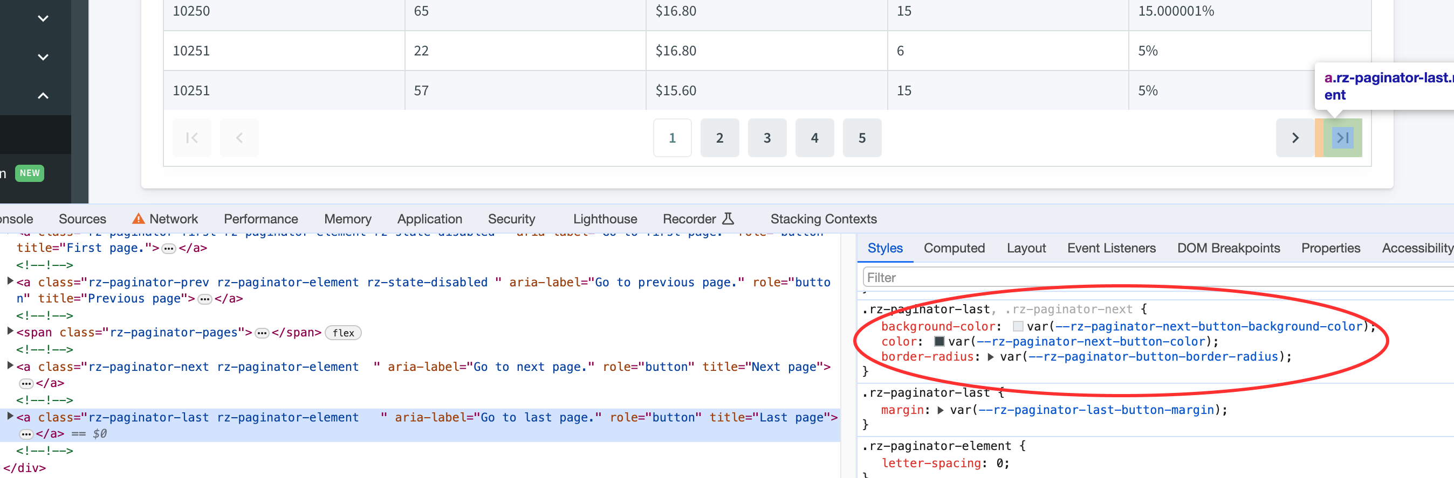
Task: Click the letter-spacing property name
Action: pyautogui.click(x=931, y=463)
